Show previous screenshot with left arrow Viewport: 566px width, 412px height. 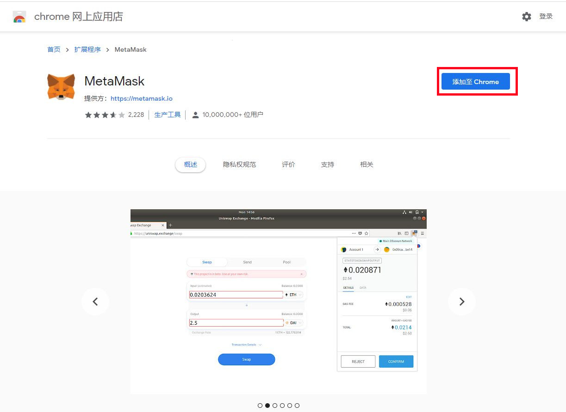(95, 302)
